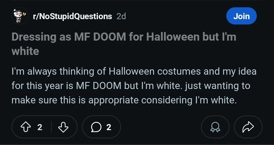Click "Halloween" in the post title
The image size is (274, 145).
pyautogui.click(x=173, y=37)
